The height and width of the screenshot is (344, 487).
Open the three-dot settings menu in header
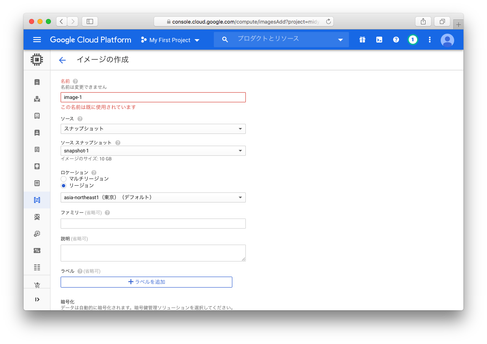[x=429, y=40]
